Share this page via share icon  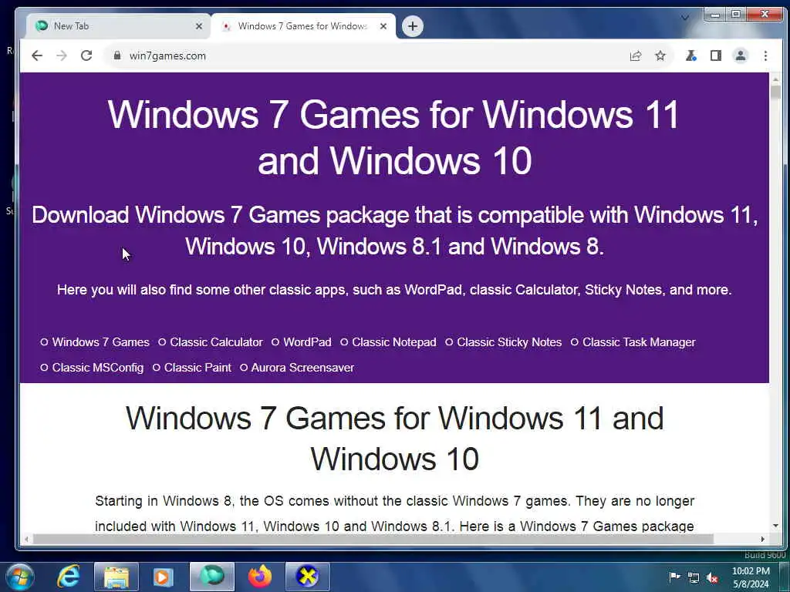point(636,55)
